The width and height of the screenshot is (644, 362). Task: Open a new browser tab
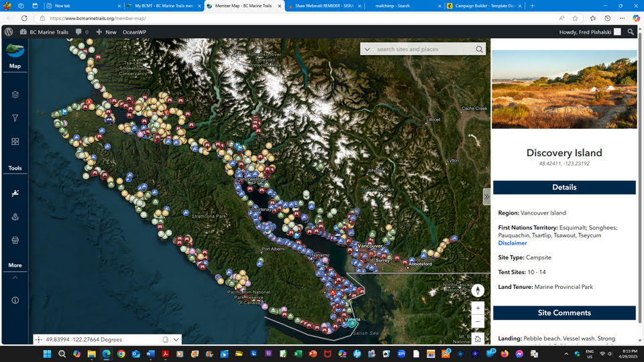pos(532,6)
